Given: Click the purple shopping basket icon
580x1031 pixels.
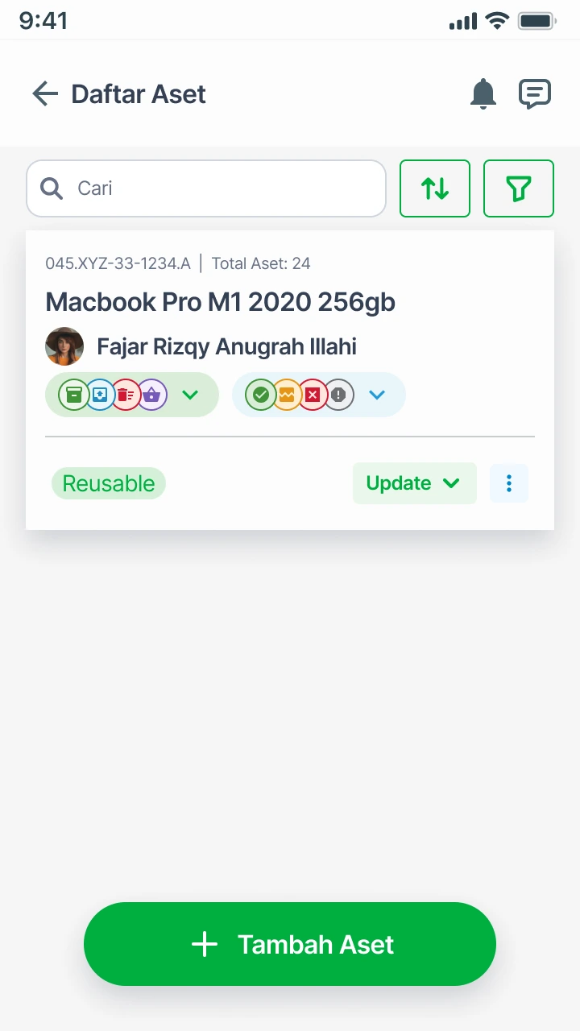Looking at the screenshot, I should pyautogui.click(x=151, y=395).
